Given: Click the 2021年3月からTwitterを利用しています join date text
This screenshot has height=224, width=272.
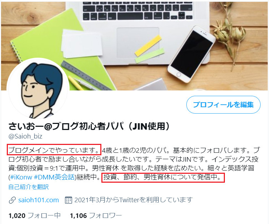Looking at the screenshot, I should (x=134, y=200).
